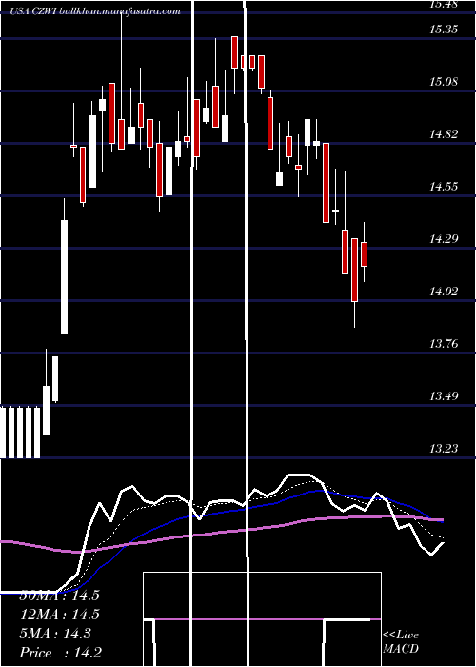Click the Price : 14.2 readout
Viewport: 476px width, 667px height.
pyautogui.click(x=61, y=653)
